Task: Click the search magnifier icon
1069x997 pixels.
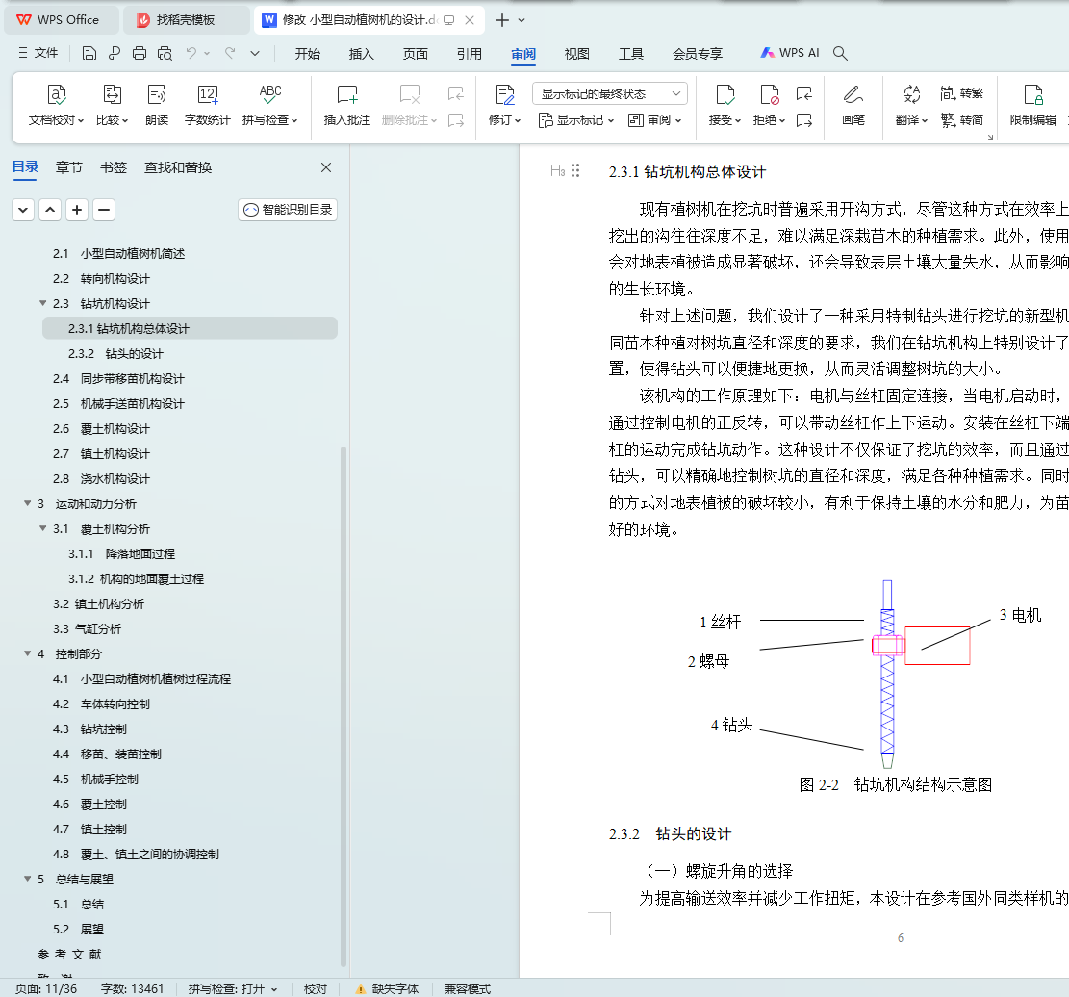Action: [x=840, y=53]
